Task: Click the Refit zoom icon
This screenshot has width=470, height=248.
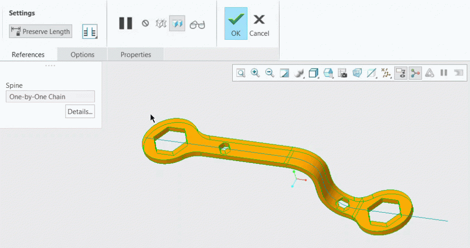Action: pos(241,73)
